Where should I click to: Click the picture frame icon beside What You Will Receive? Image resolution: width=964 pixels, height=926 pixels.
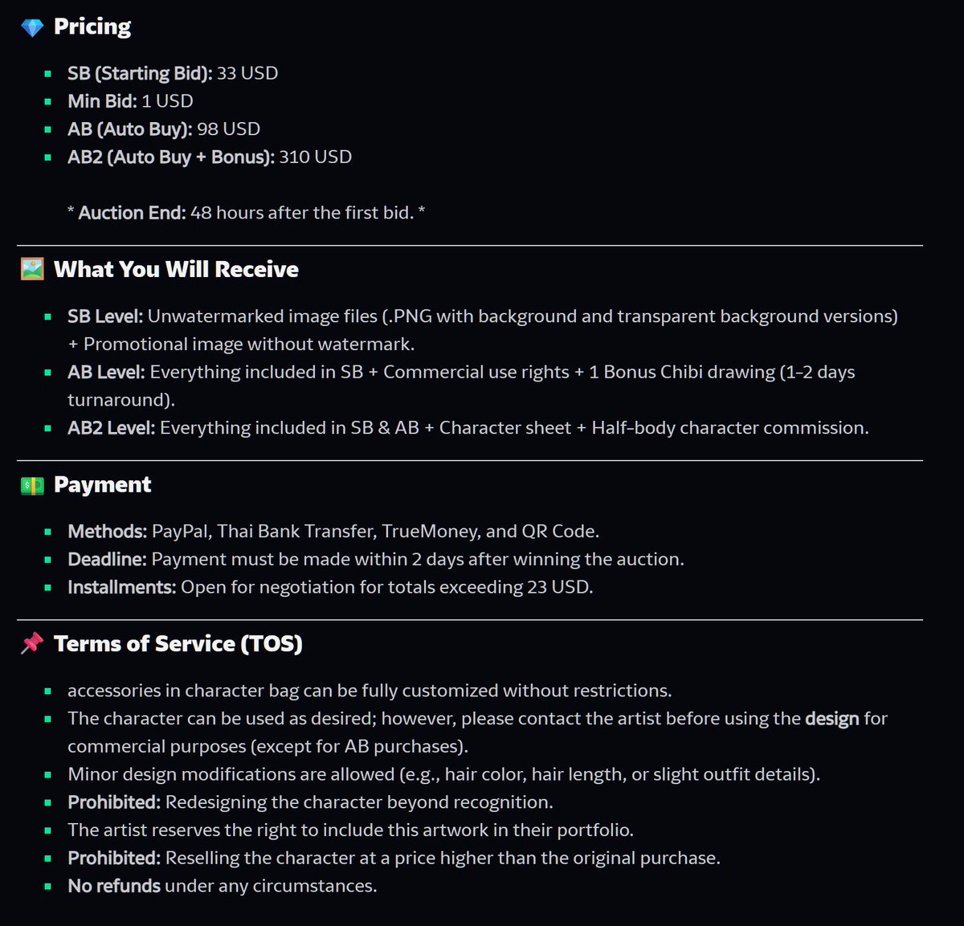(32, 270)
